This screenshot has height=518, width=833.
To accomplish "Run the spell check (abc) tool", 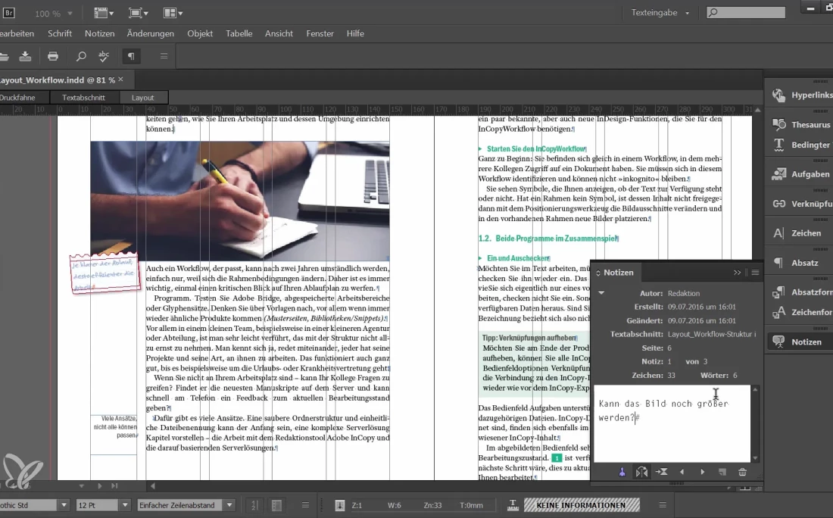I will point(105,56).
